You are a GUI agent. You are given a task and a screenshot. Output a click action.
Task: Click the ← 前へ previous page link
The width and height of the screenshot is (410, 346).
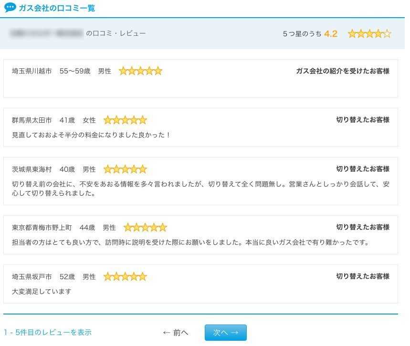coord(176,333)
